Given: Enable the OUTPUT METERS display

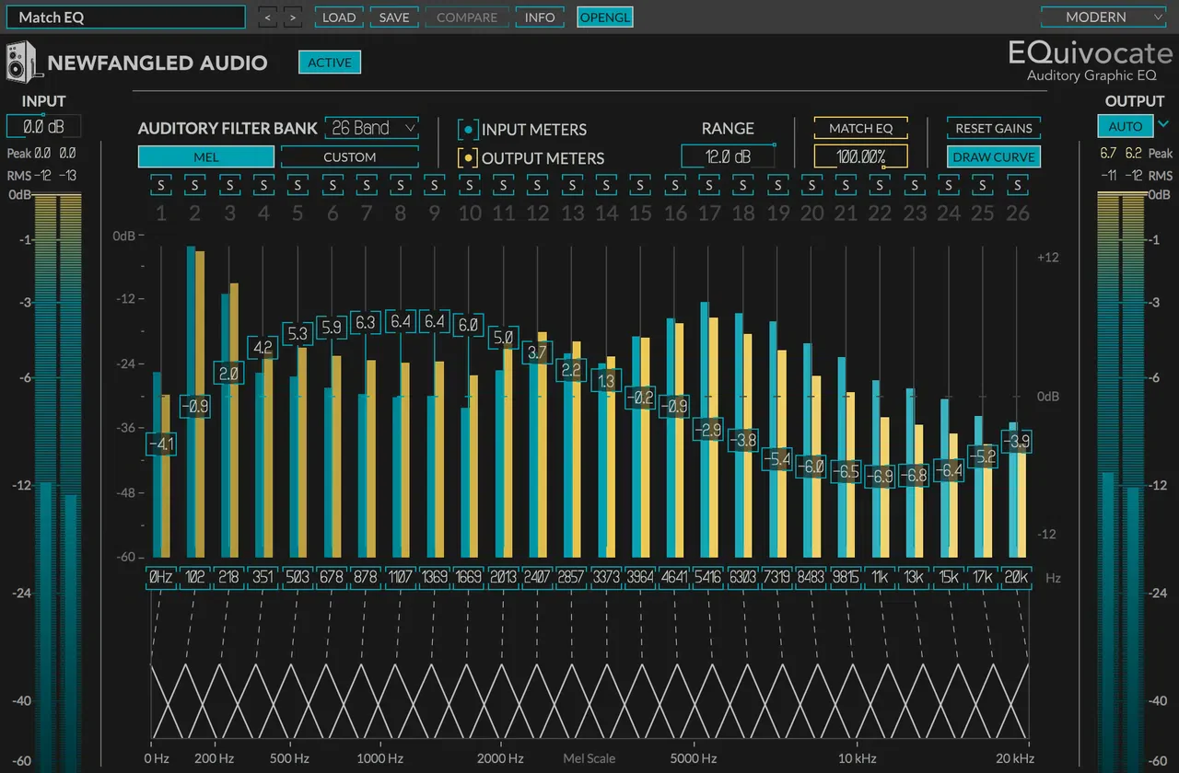Looking at the screenshot, I should (x=469, y=157).
